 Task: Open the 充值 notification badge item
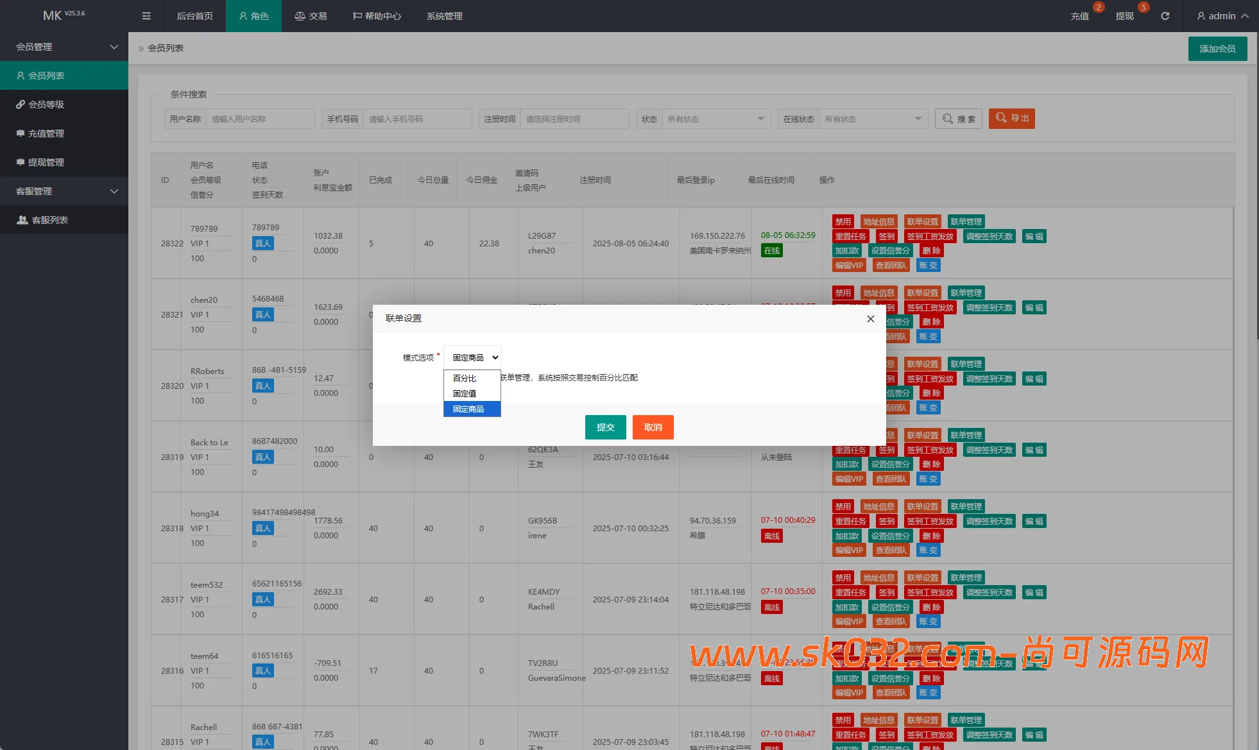pos(1080,16)
